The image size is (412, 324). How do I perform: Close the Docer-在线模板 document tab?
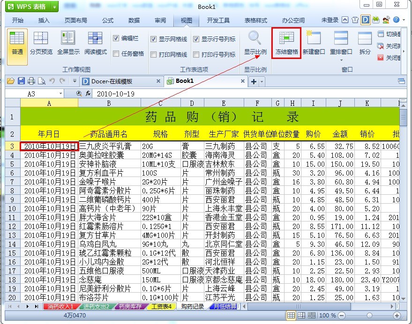tap(158, 81)
